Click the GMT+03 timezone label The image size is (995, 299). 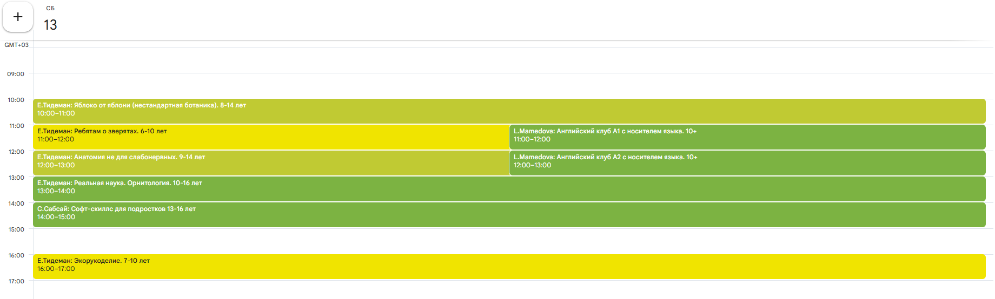click(17, 45)
